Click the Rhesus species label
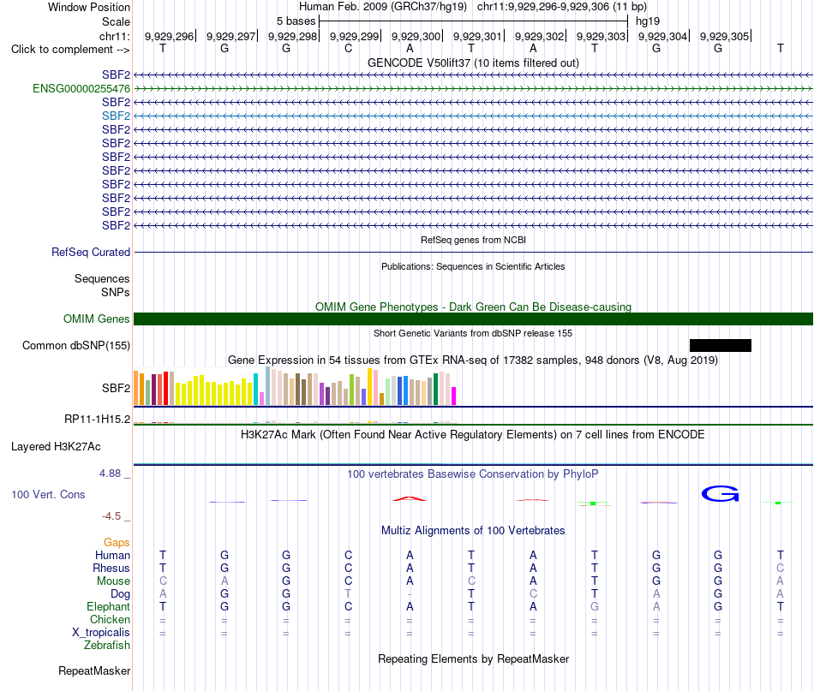814x691 pixels. (111, 568)
